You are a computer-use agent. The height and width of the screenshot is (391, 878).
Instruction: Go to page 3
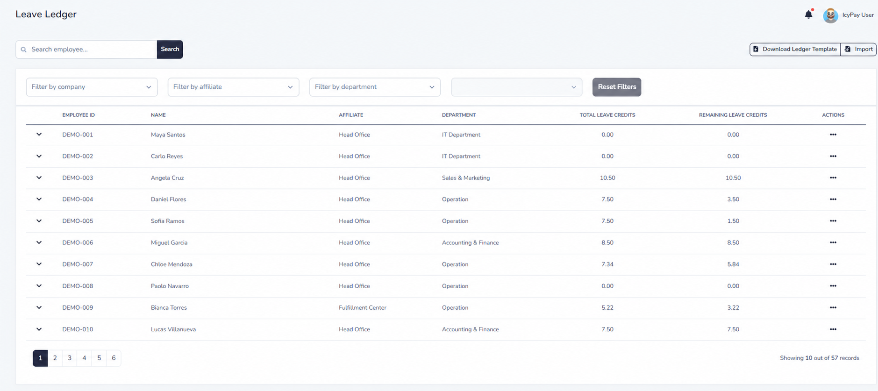click(x=70, y=358)
